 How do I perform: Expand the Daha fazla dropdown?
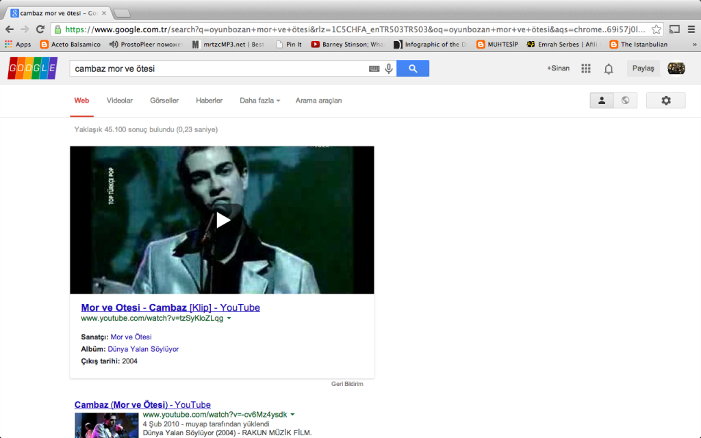[259, 100]
